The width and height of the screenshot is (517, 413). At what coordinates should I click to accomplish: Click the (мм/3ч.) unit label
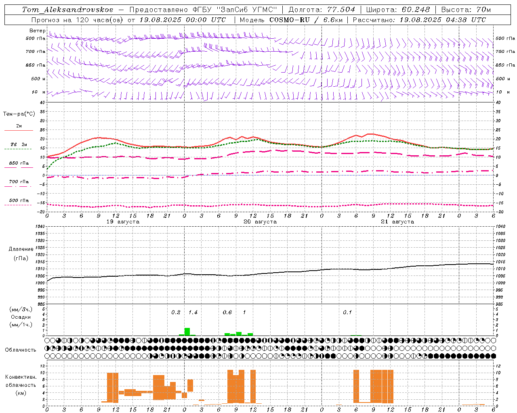click(x=21, y=310)
